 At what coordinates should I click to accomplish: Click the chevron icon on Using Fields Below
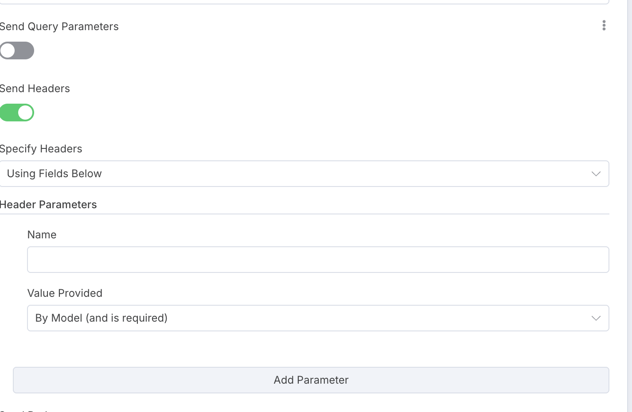coord(596,174)
